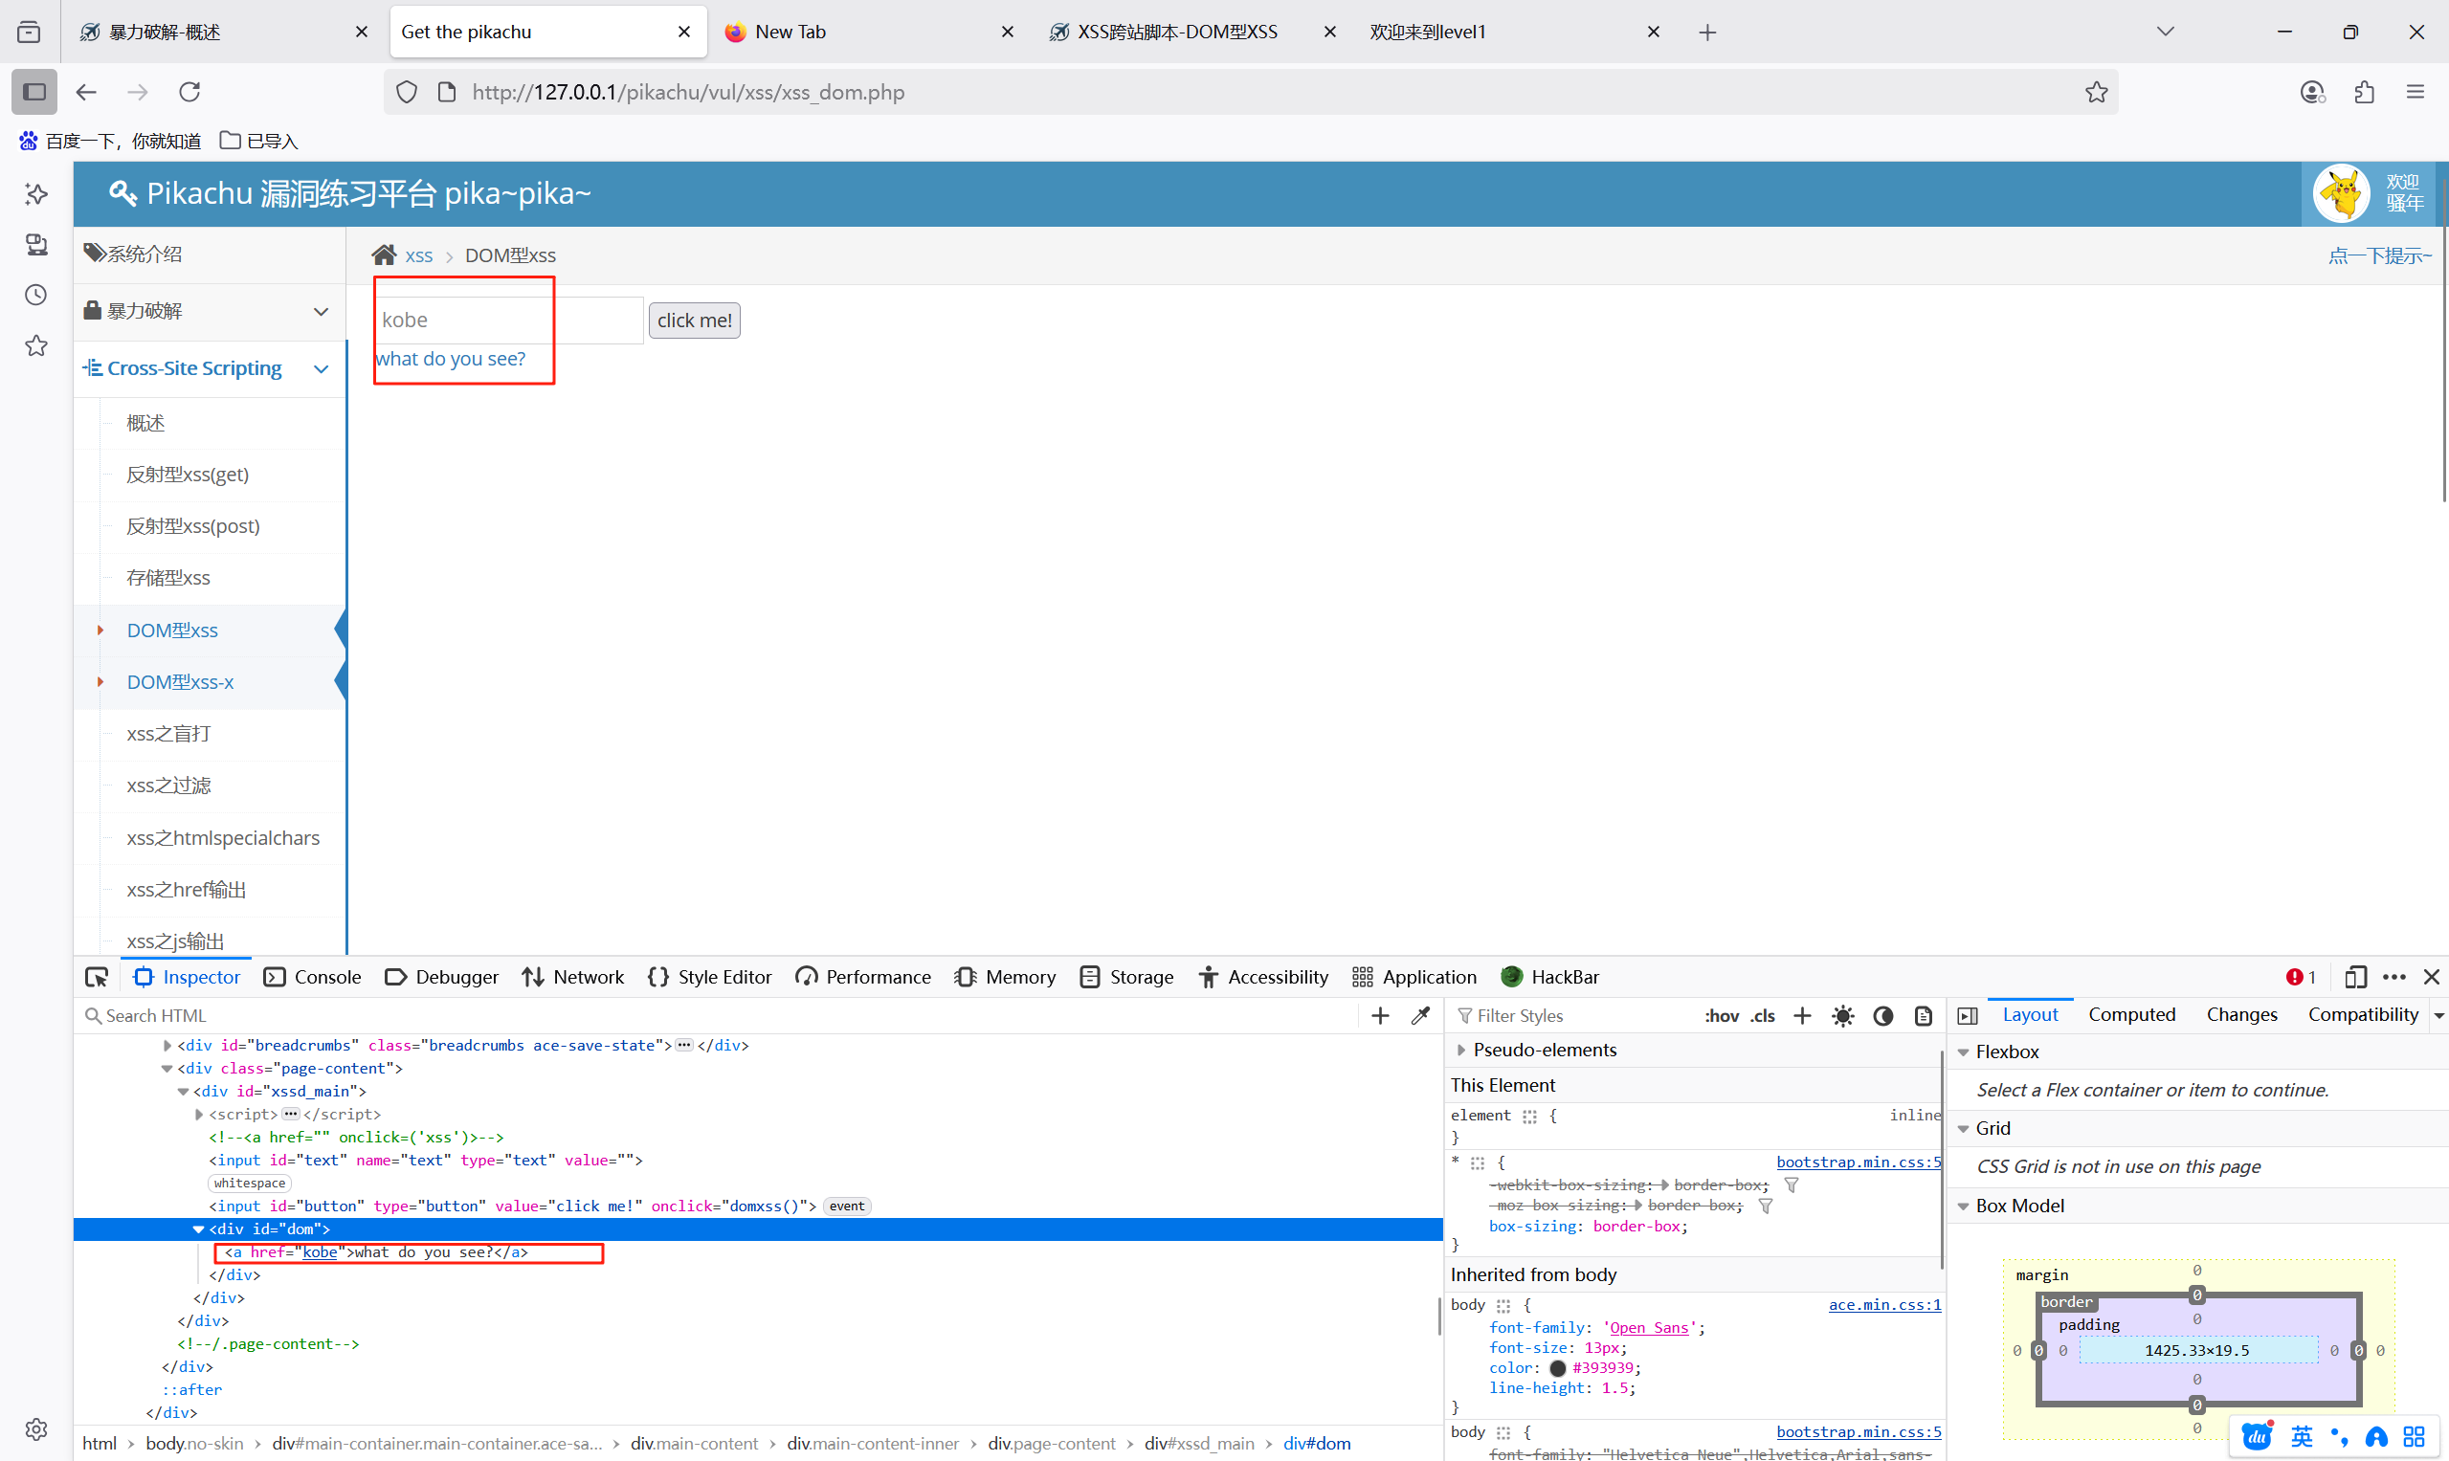Click the #393939 color swatch
2449x1461 pixels.
click(1557, 1368)
